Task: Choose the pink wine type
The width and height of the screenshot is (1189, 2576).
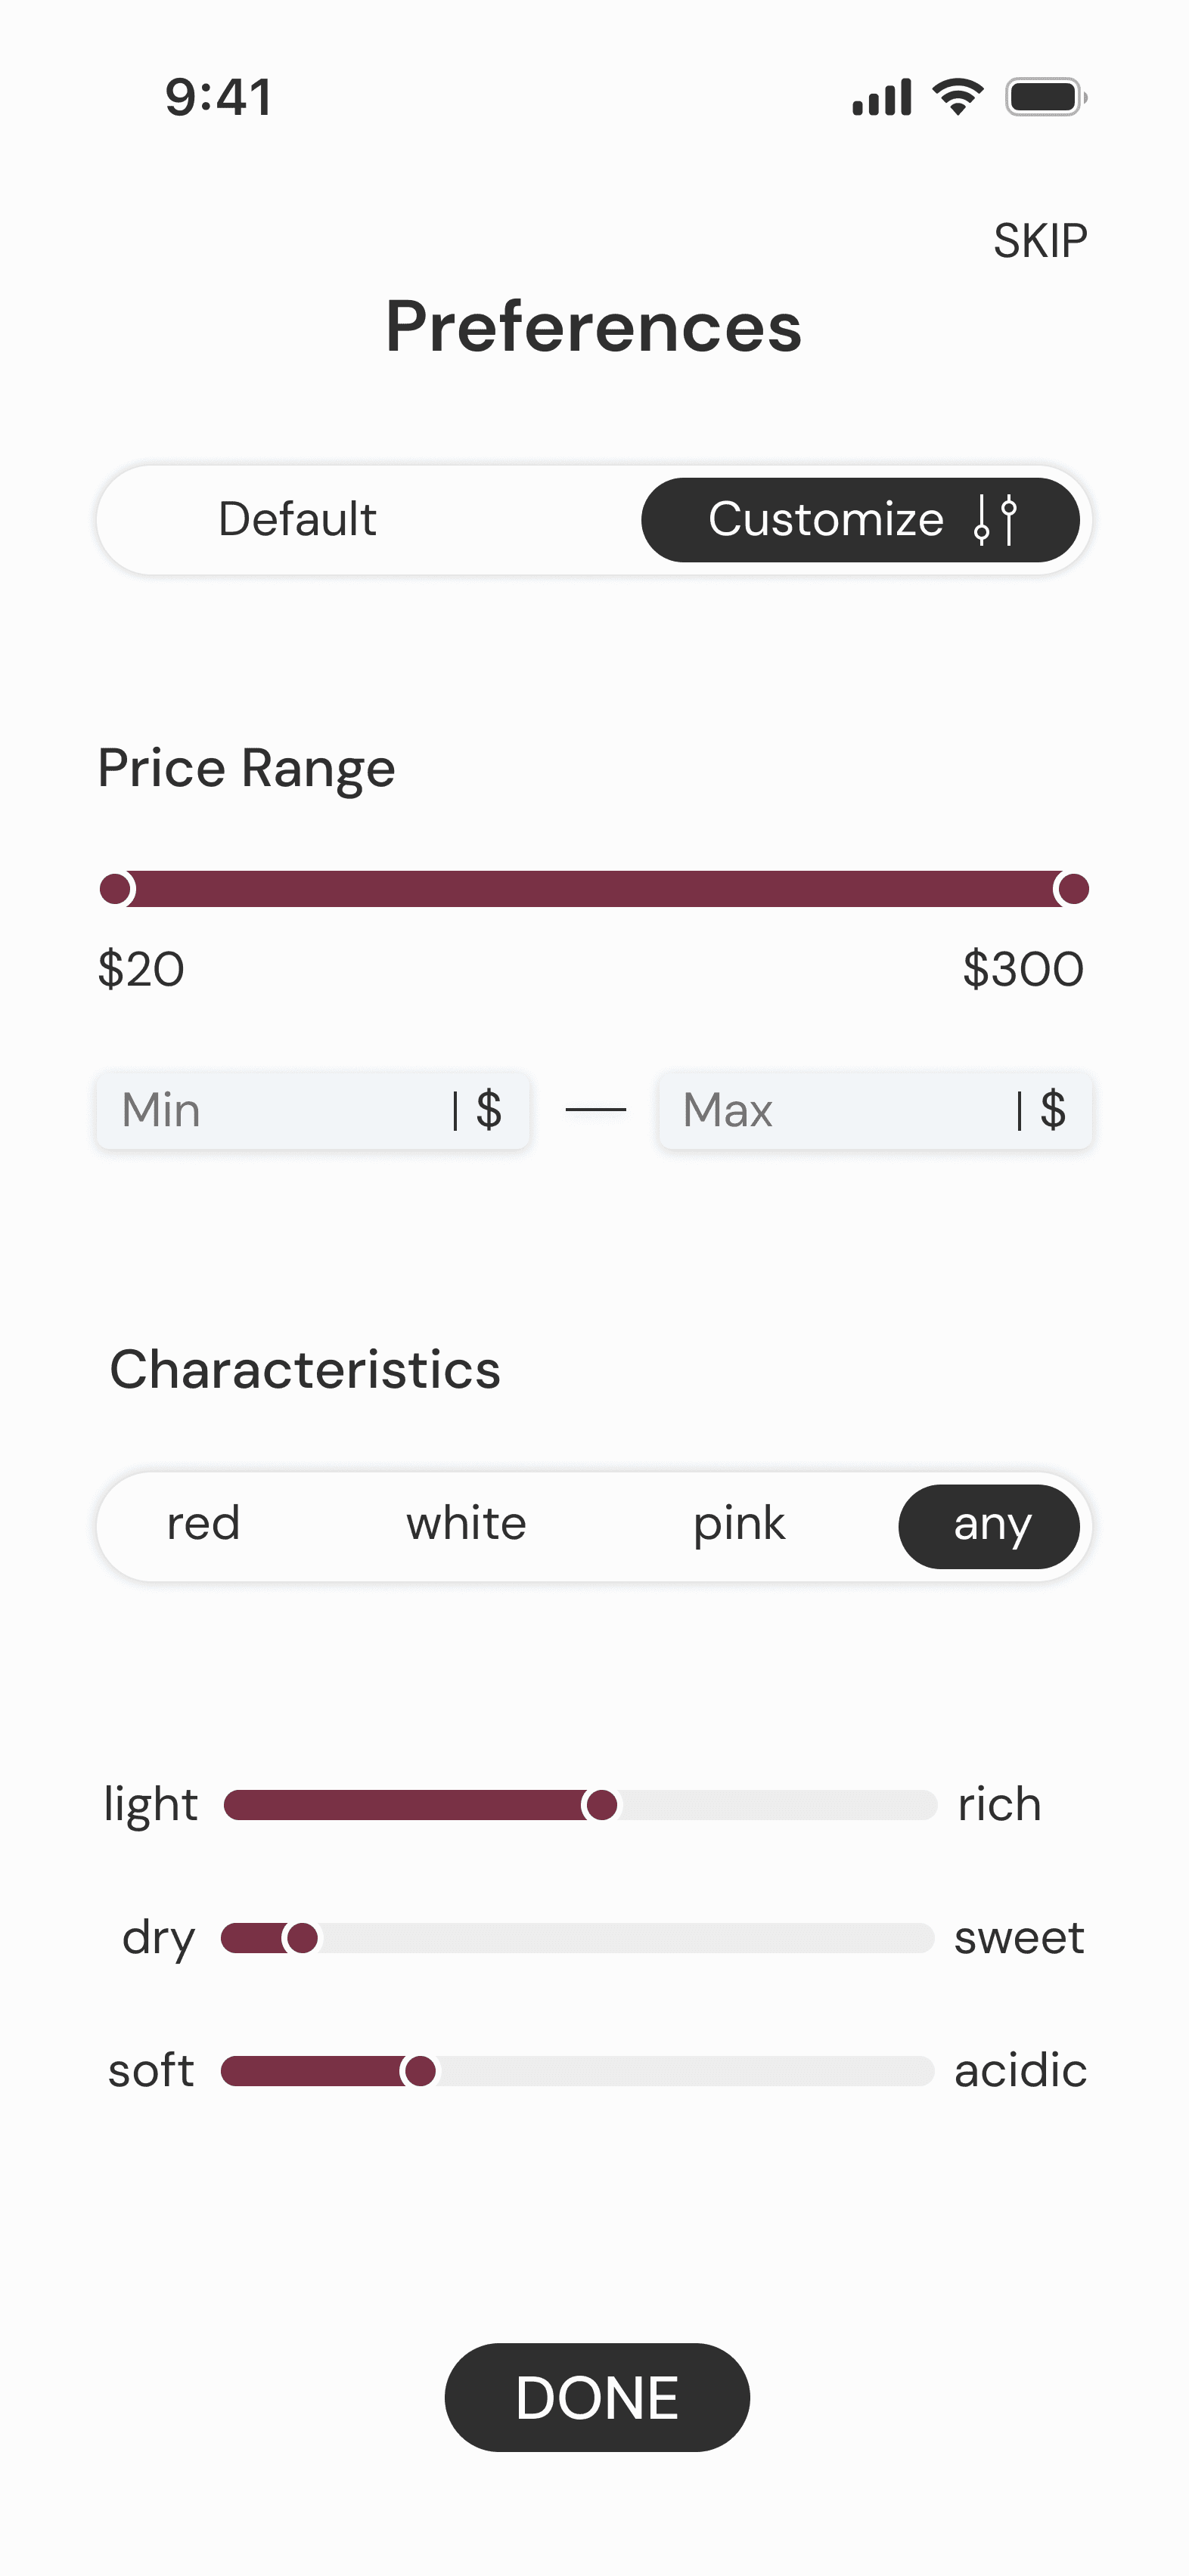Action: pyautogui.click(x=739, y=1524)
